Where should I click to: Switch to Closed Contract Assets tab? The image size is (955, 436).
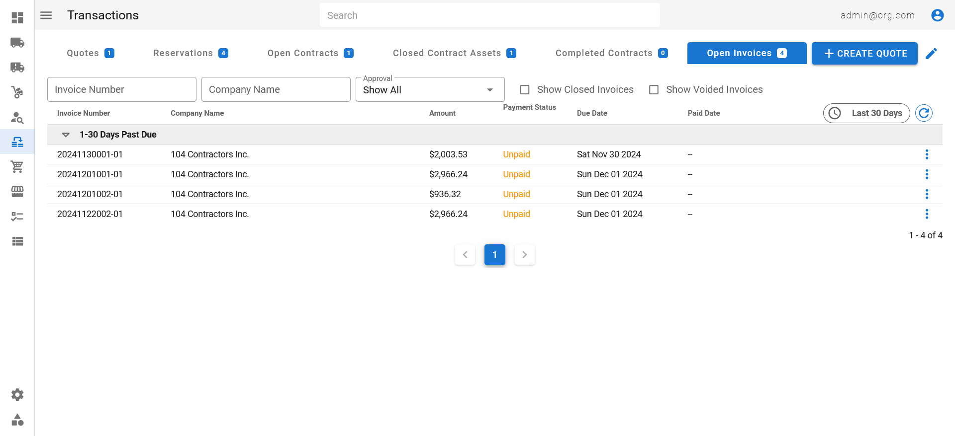coord(455,53)
